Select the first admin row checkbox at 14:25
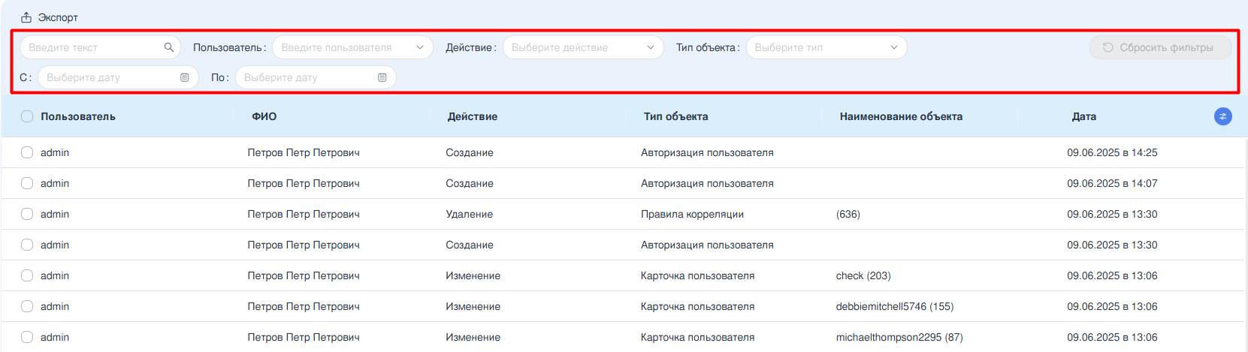Image resolution: width=1248 pixels, height=352 pixels. pos(27,152)
